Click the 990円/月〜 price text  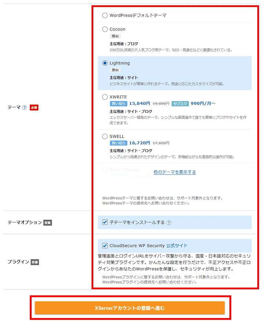[x=203, y=103]
